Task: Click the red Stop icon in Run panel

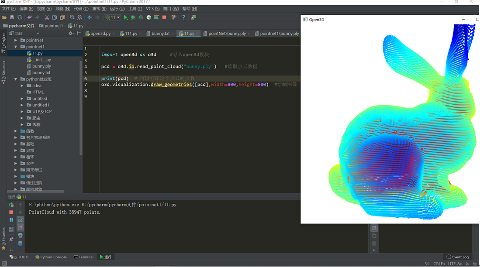Action: point(11,212)
